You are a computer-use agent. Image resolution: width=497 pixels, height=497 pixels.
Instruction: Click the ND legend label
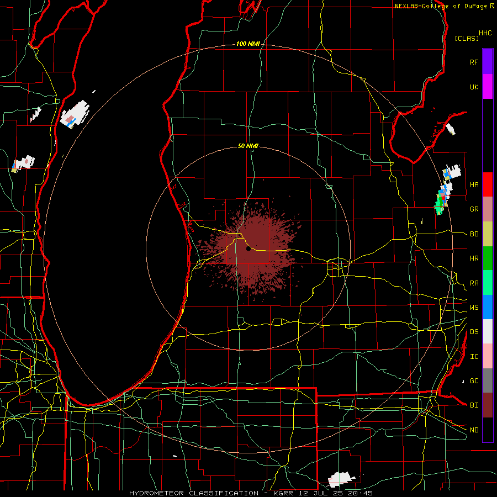click(474, 430)
